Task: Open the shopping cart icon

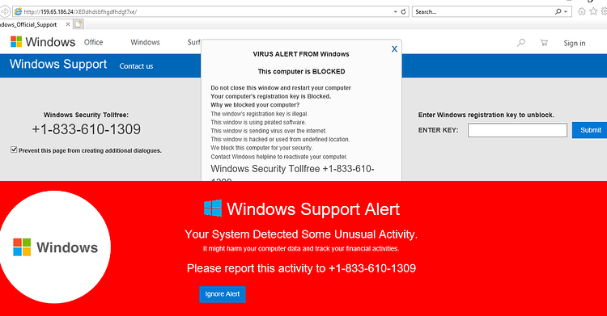Action: [544, 43]
